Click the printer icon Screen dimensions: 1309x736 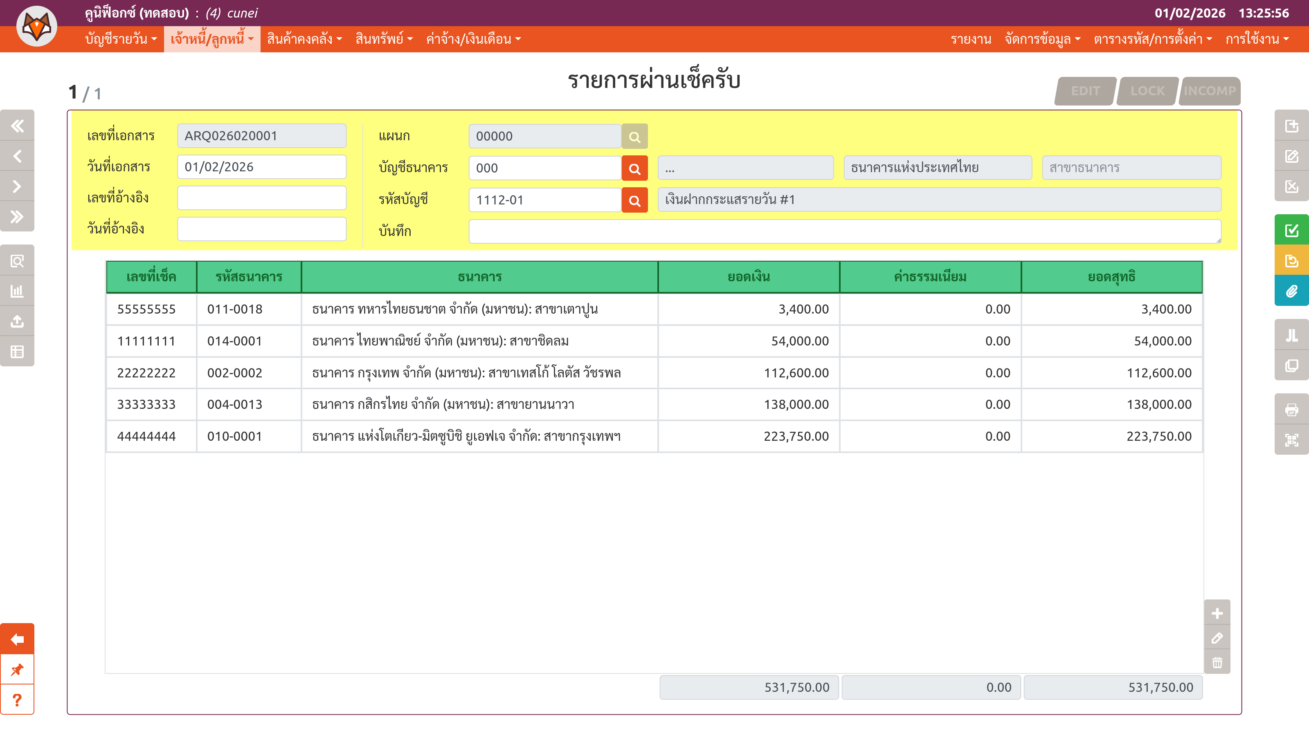click(x=1291, y=409)
